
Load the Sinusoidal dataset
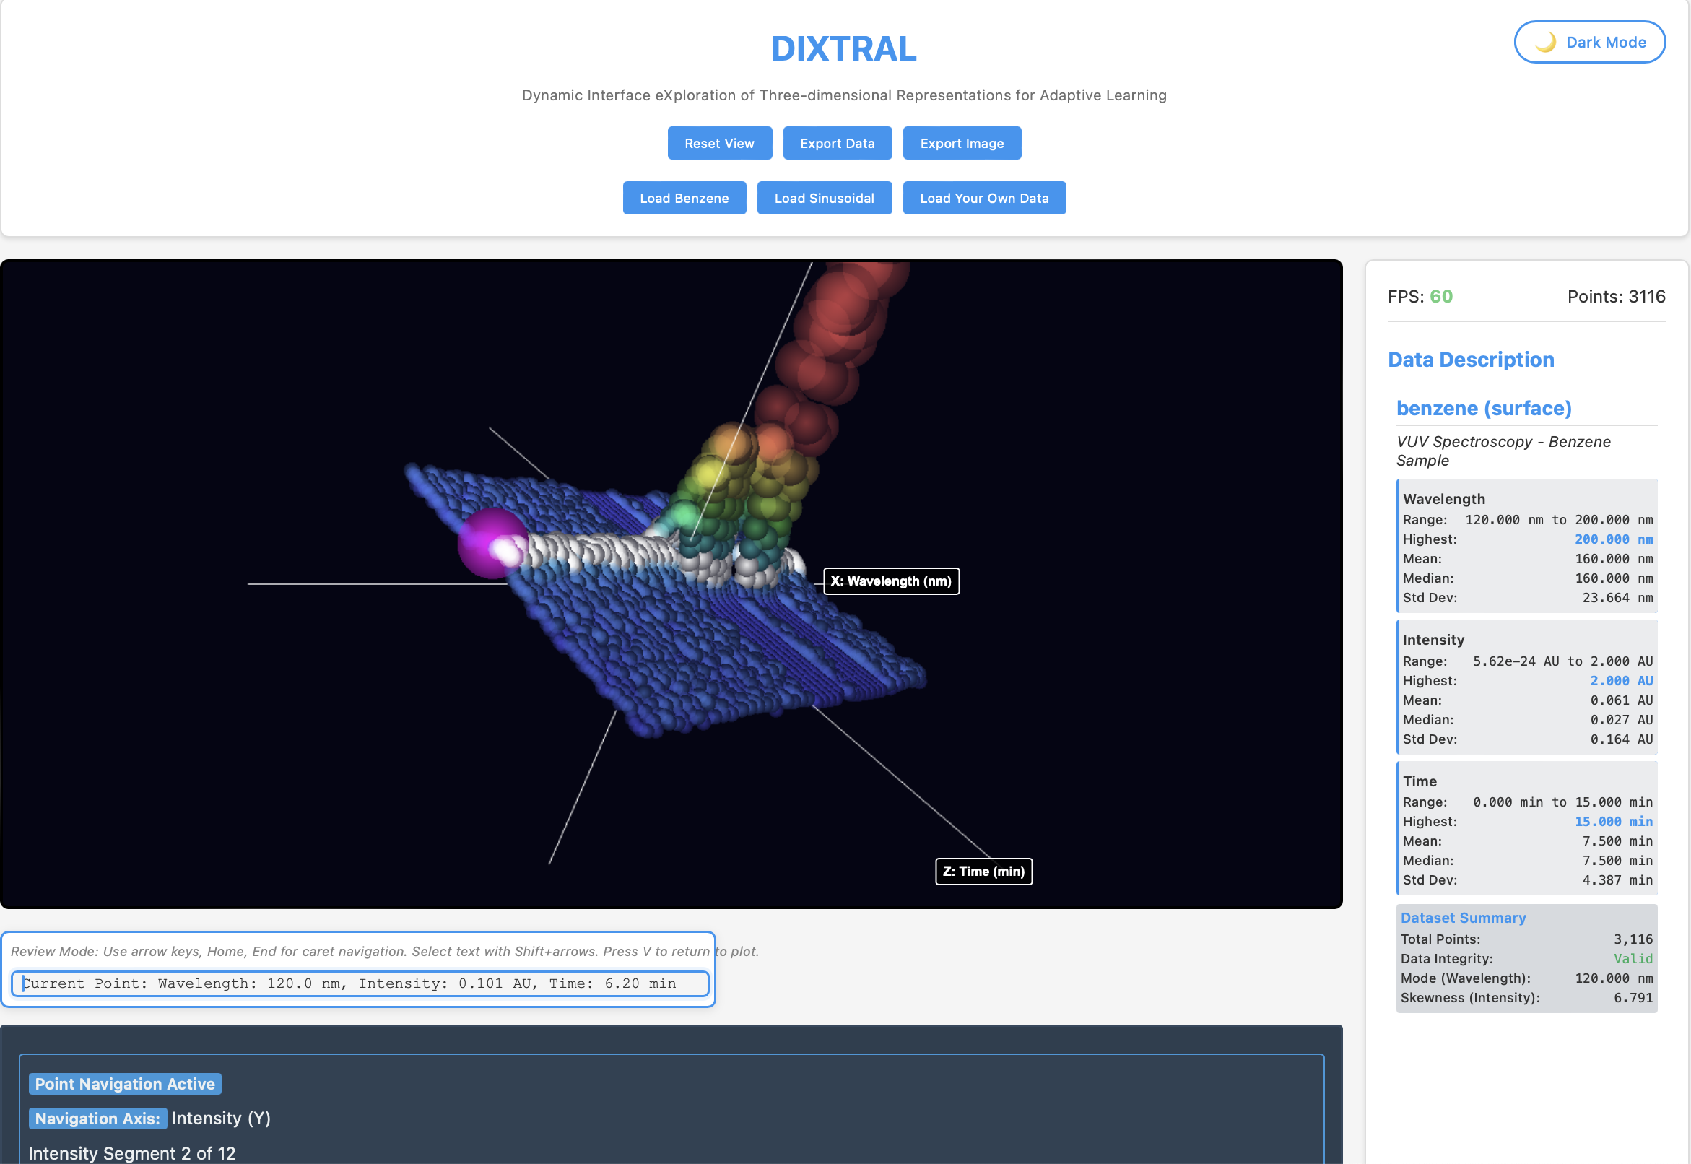[823, 198]
